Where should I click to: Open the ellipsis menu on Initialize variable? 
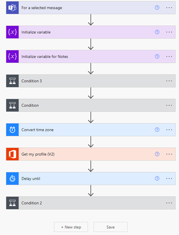[x=169, y=32]
